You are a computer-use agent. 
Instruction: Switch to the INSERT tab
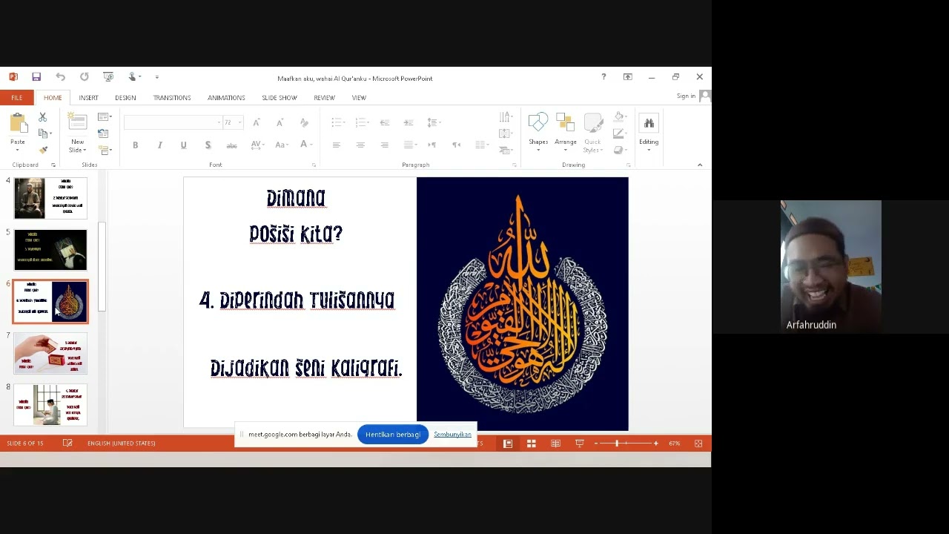[x=88, y=98]
